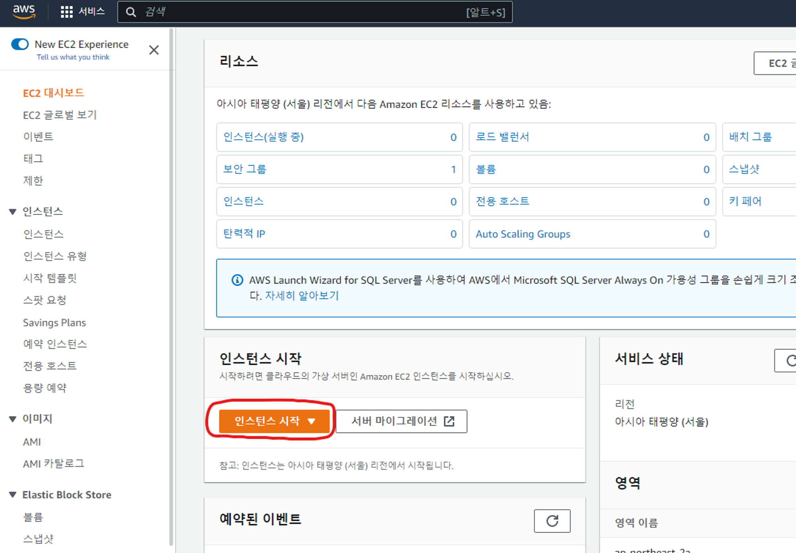This screenshot has width=796, height=553.
Task: Open EC2 글로벌 보기 in the sidebar
Action: (x=60, y=115)
